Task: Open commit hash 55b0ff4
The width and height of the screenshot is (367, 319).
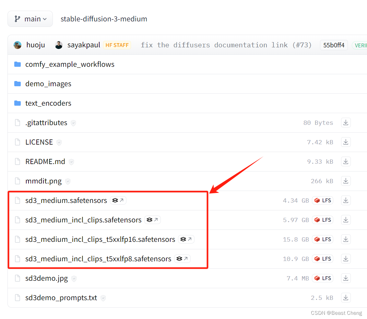Action: [x=334, y=45]
